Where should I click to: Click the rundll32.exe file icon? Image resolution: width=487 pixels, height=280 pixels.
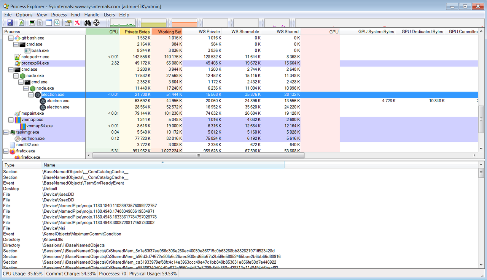tap(13, 145)
